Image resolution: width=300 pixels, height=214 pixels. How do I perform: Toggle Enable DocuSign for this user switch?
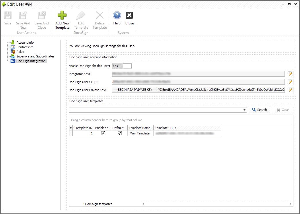click(122, 66)
